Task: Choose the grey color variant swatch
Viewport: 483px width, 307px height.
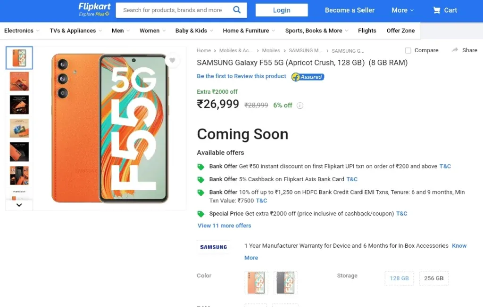Action: [x=285, y=283]
